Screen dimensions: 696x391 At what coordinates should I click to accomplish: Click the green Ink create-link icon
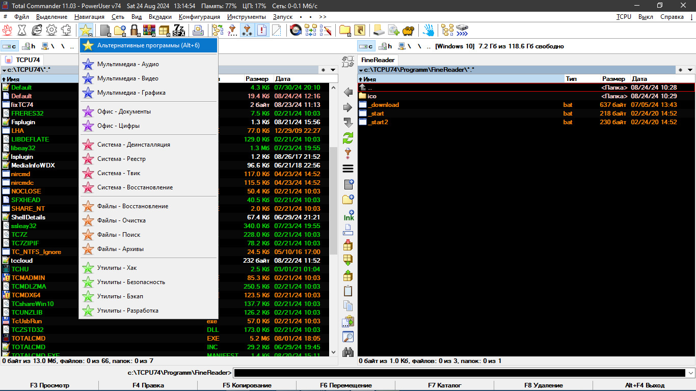(x=349, y=215)
